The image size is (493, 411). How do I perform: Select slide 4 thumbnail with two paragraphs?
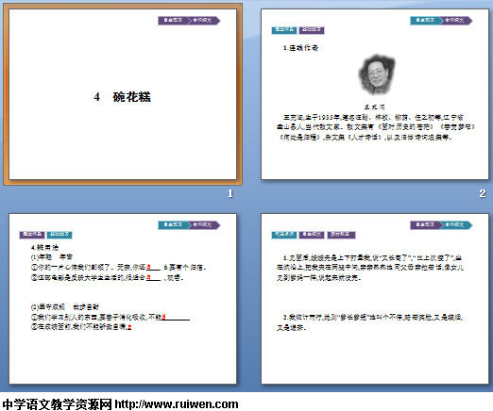[x=375, y=299]
